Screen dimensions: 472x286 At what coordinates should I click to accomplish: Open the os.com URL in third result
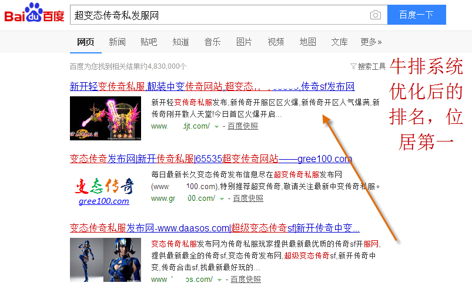click(x=182, y=280)
